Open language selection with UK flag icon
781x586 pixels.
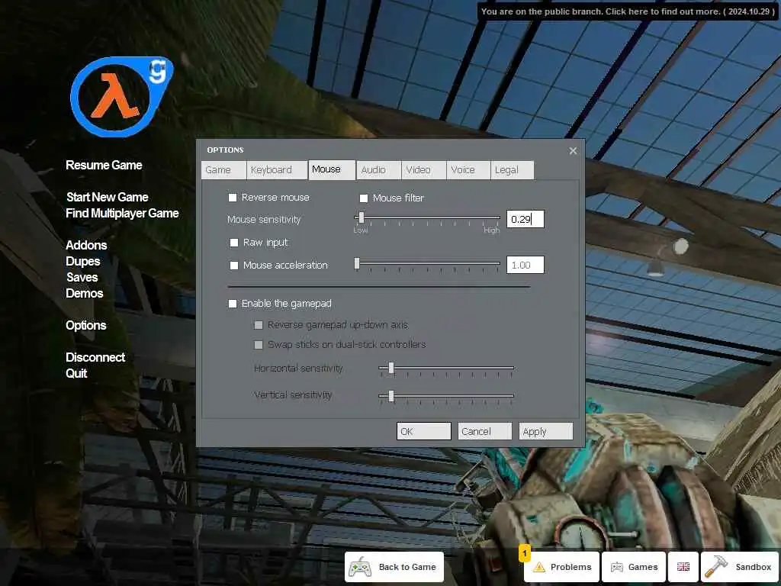pyautogui.click(x=683, y=567)
